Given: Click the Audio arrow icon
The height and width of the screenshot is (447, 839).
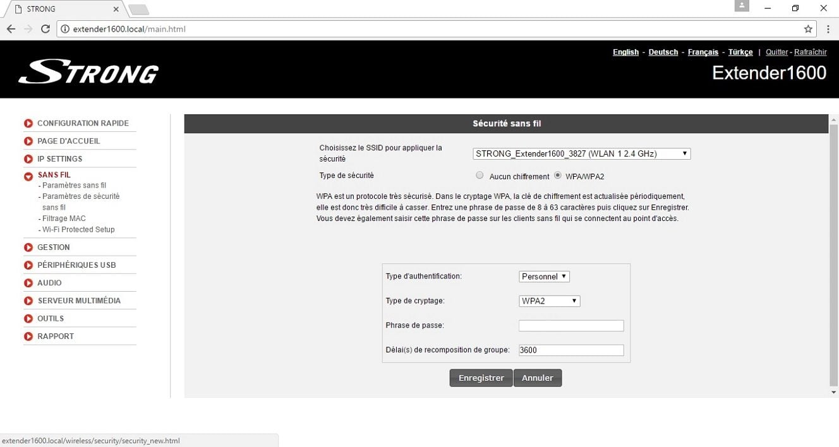Looking at the screenshot, I should coord(28,283).
